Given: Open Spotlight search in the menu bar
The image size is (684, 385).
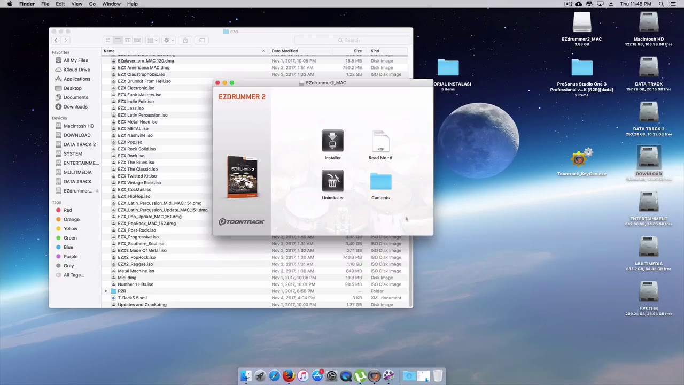Looking at the screenshot, I should tap(662, 4).
